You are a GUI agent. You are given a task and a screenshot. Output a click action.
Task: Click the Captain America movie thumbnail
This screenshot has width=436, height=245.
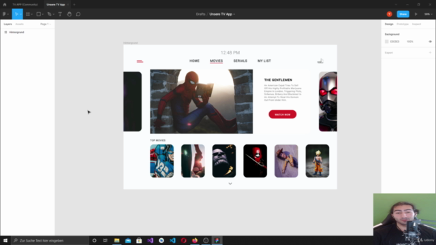tap(162, 161)
